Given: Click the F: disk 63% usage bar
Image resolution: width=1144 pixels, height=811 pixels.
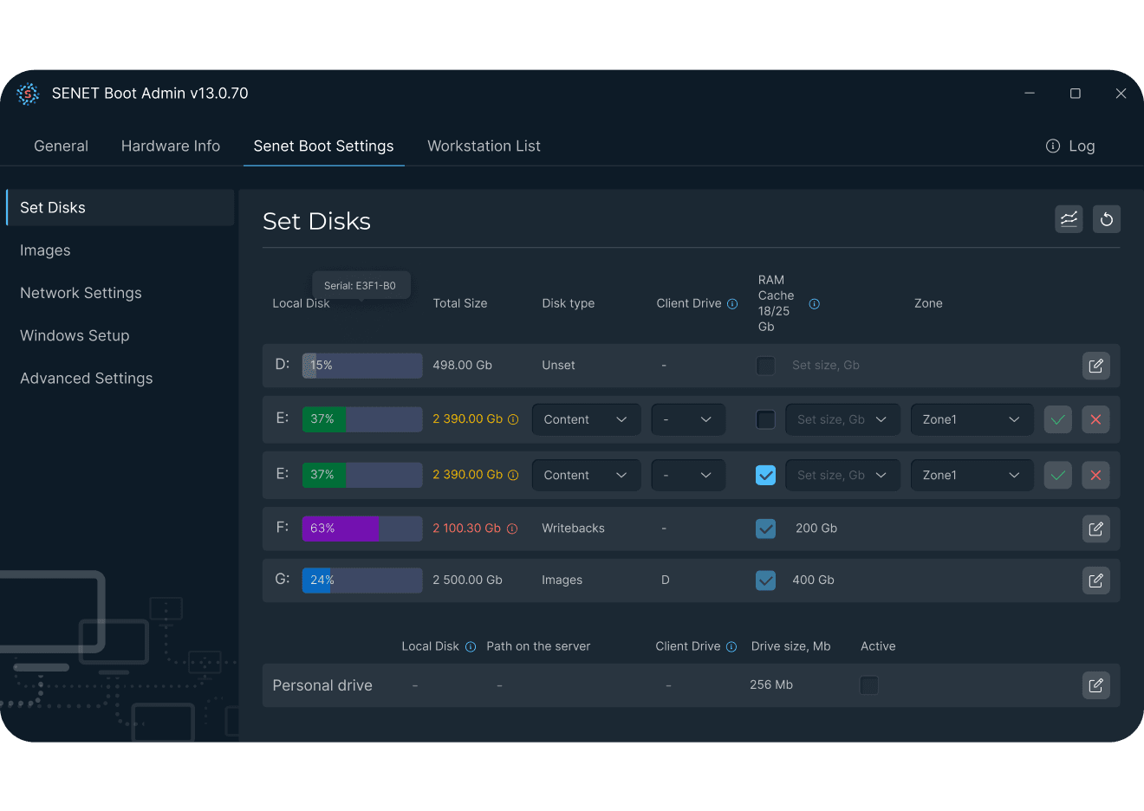Looking at the screenshot, I should (362, 529).
